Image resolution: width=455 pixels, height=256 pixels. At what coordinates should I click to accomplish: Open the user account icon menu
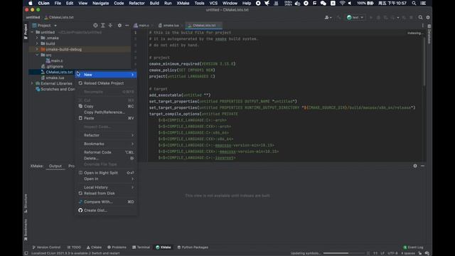pyautogui.click(x=328, y=17)
